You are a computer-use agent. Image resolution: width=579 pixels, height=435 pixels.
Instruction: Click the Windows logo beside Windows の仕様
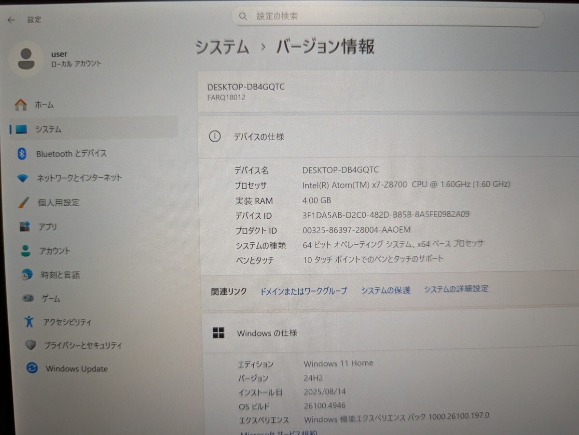click(x=219, y=332)
